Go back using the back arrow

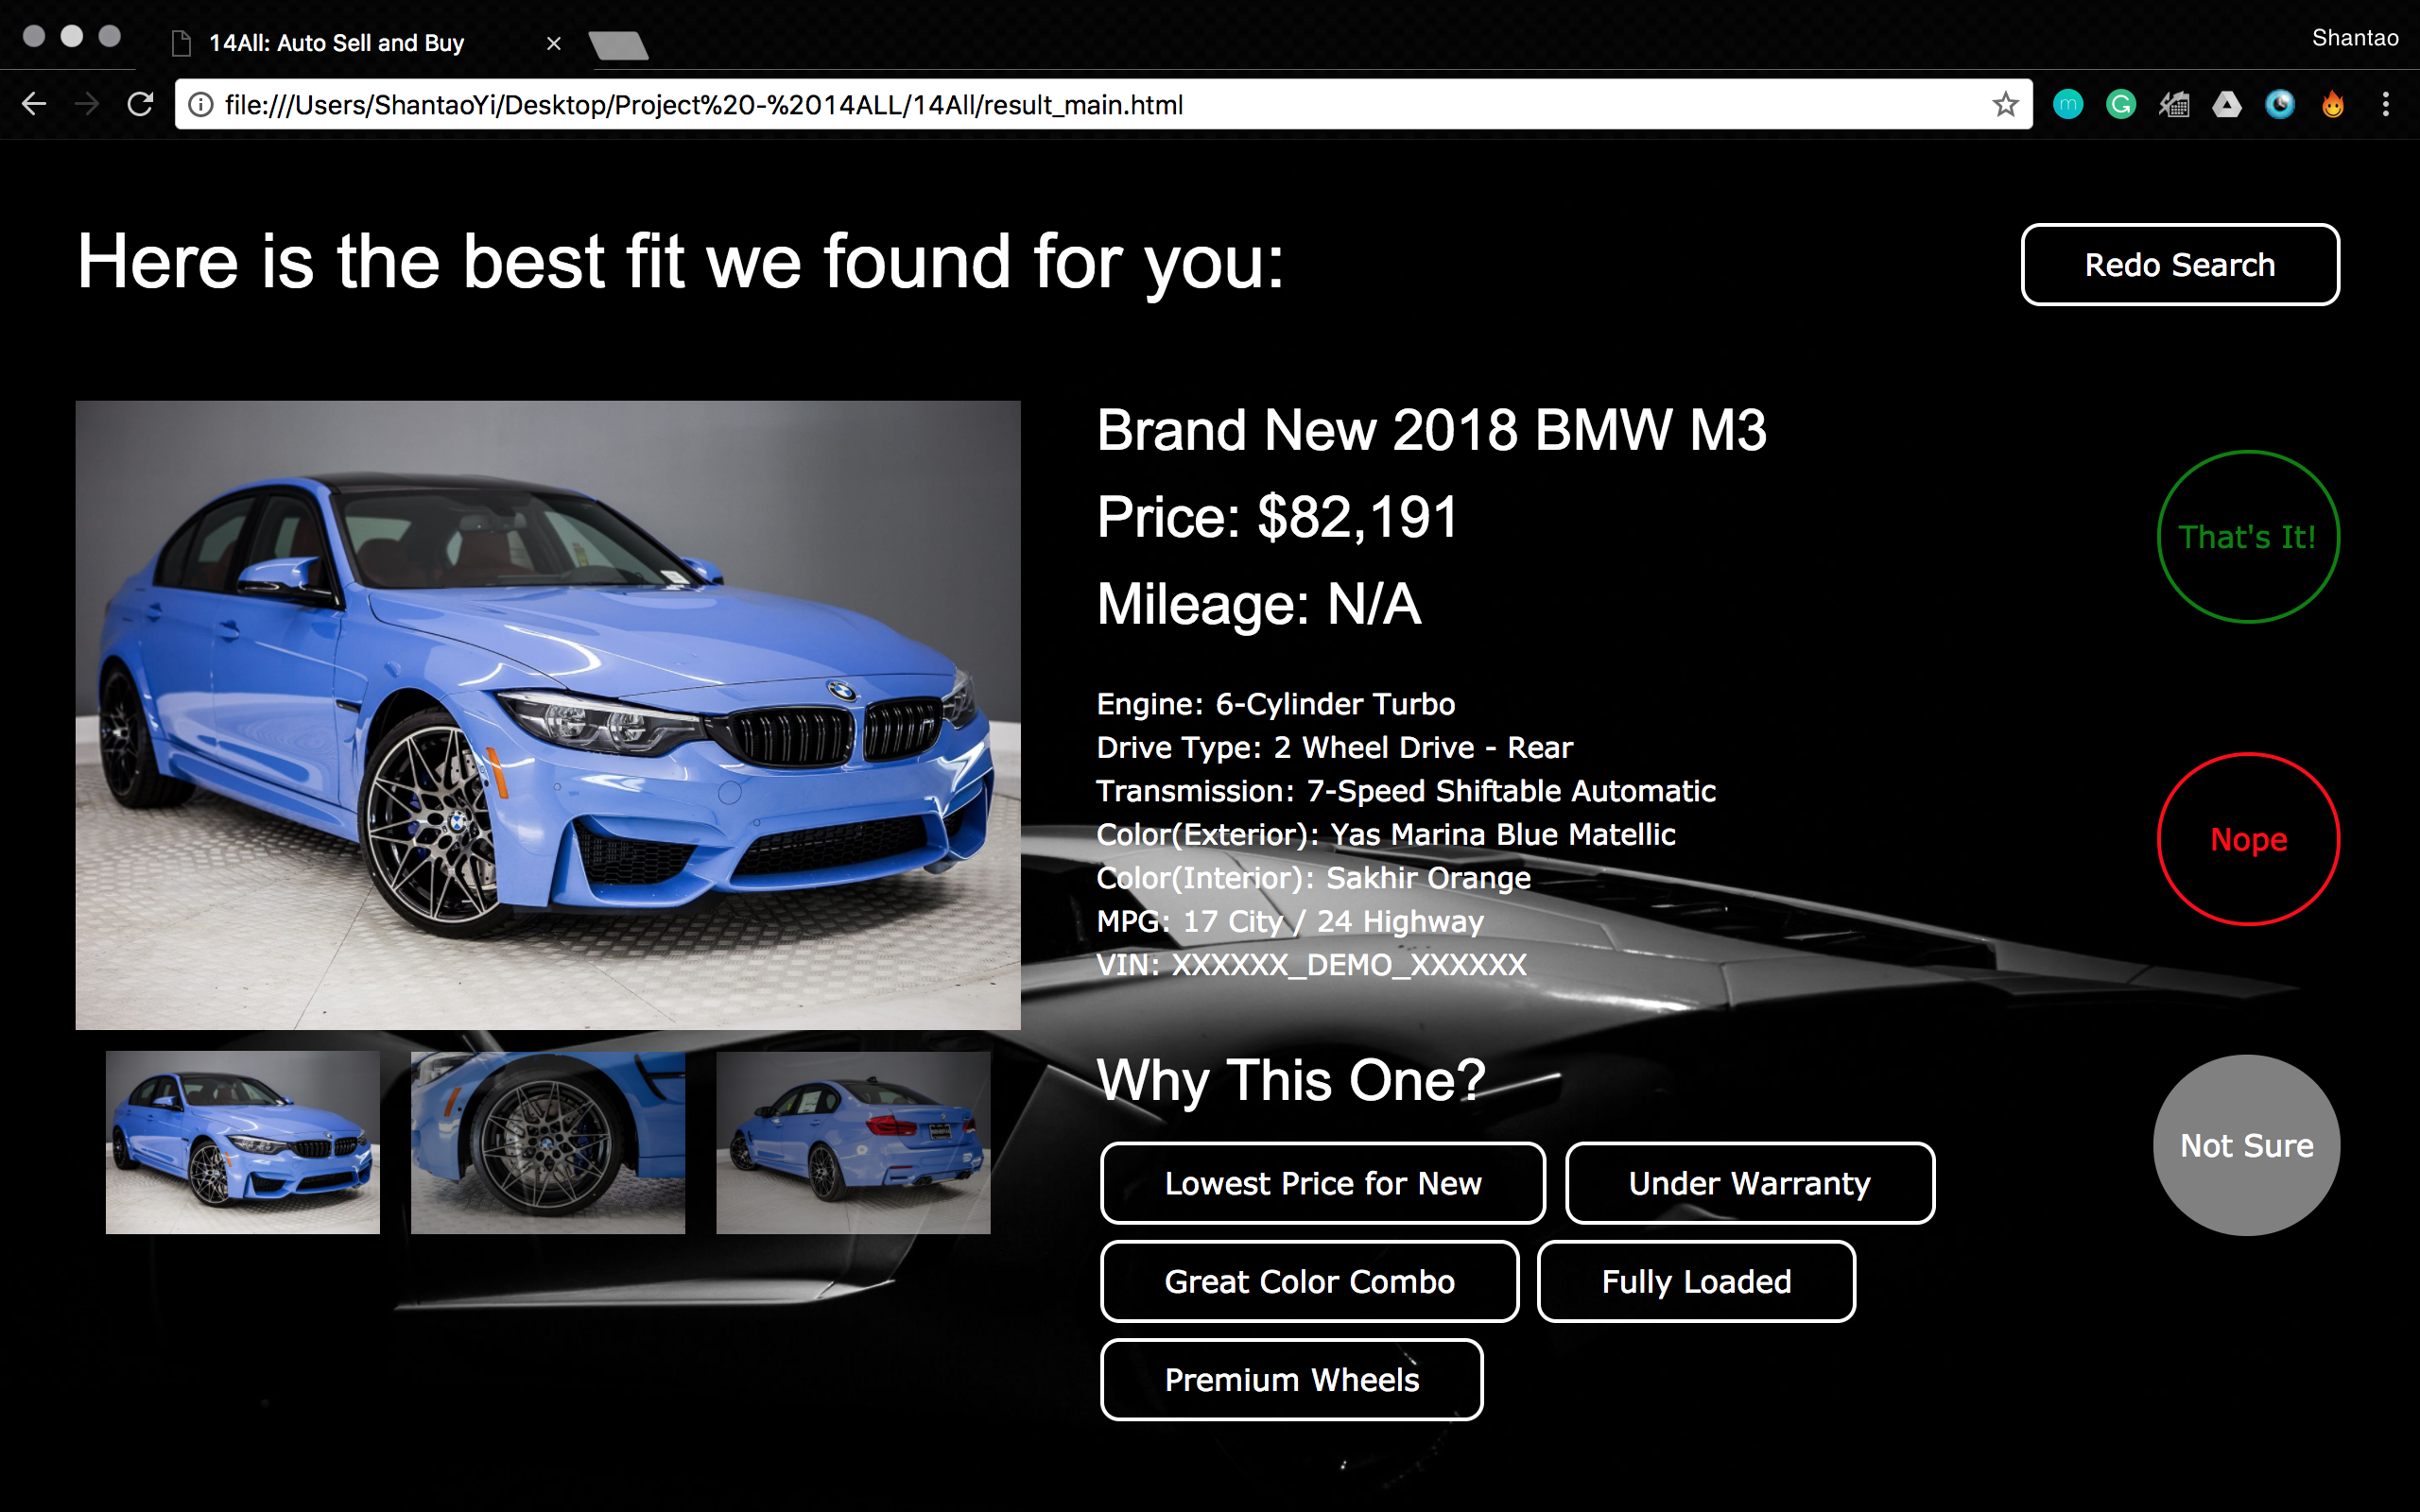click(x=34, y=104)
